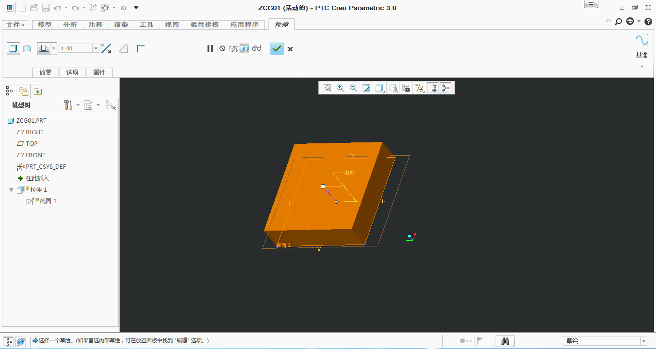The width and height of the screenshot is (656, 349).
Task: Click the new file icon
Action: 23,8
